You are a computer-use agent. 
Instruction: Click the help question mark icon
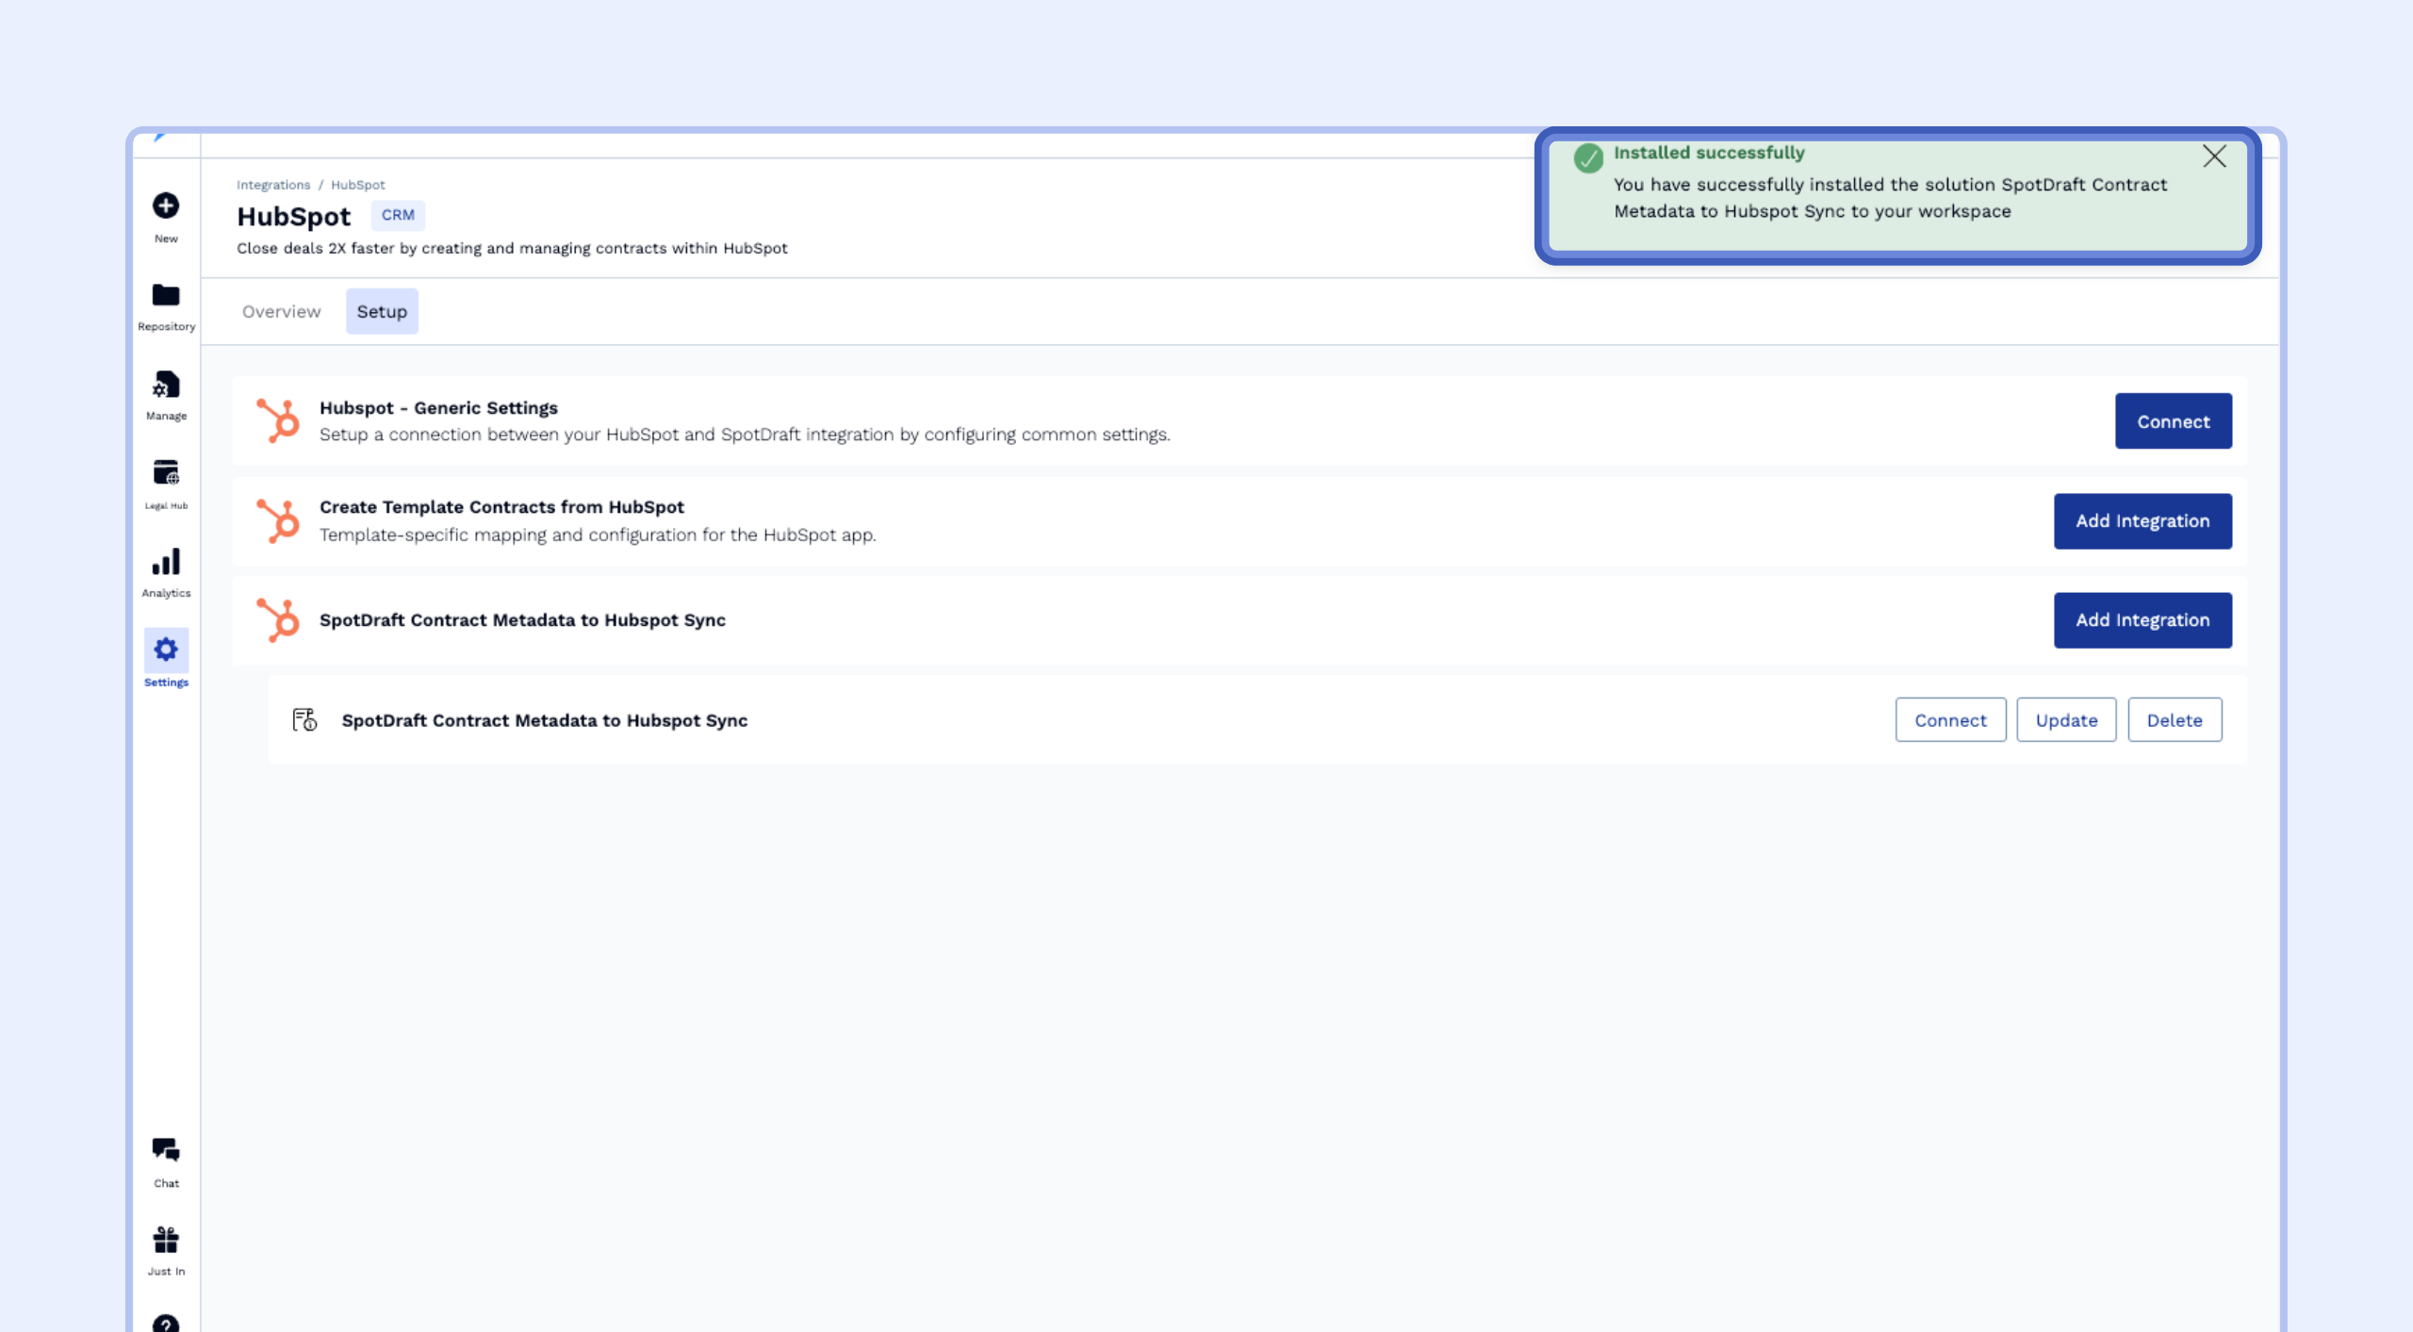pos(166,1323)
